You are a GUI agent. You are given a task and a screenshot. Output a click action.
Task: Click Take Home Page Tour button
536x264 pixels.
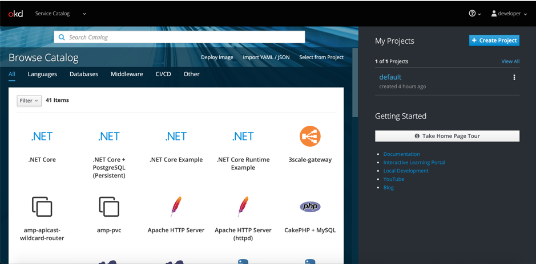(x=447, y=136)
